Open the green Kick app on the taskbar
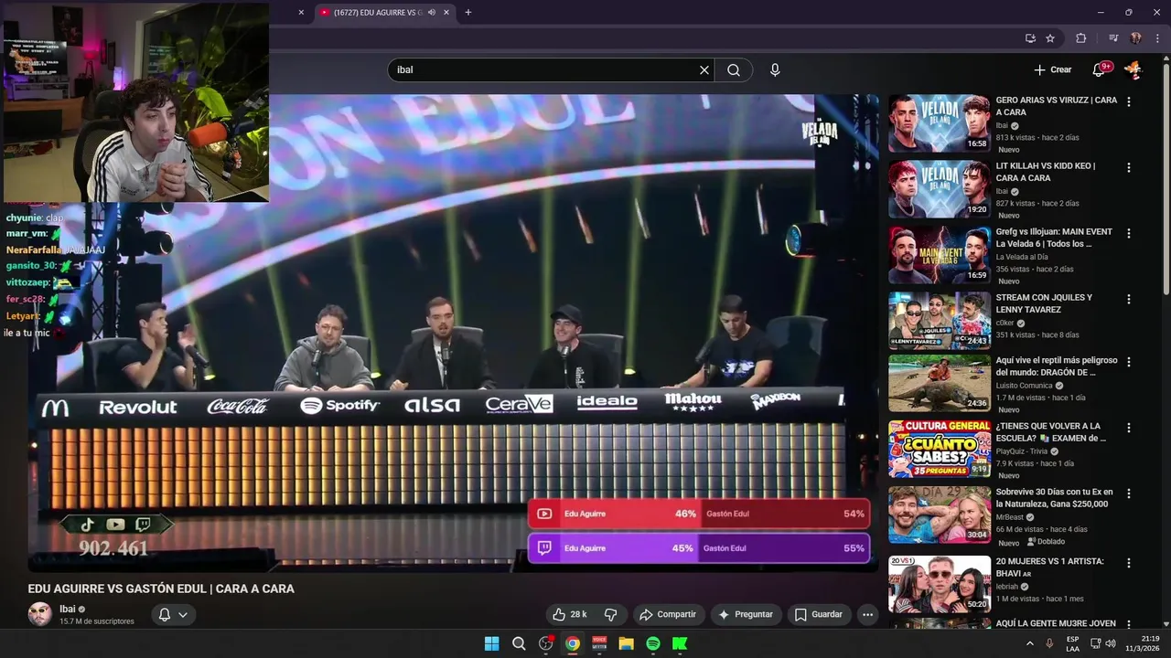The height and width of the screenshot is (658, 1171). point(680,643)
